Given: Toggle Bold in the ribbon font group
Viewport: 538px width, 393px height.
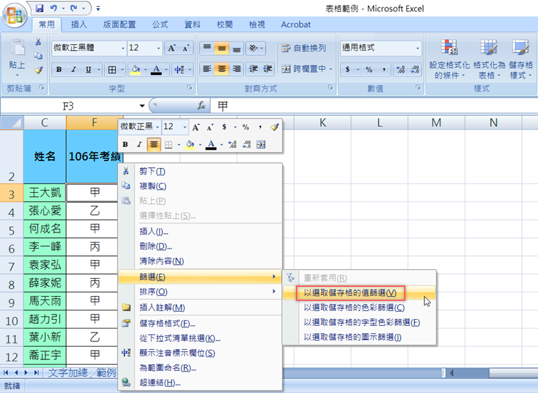Looking at the screenshot, I should 59,69.
